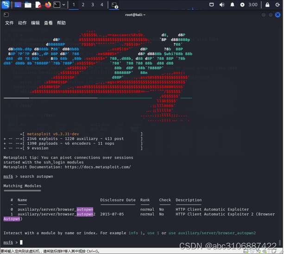Click the final msf6 prompt cursor

(x=21, y=242)
